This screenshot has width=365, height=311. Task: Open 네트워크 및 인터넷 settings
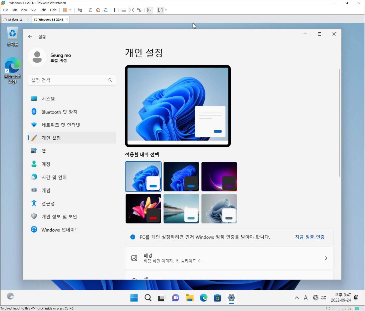pyautogui.click(x=72, y=125)
